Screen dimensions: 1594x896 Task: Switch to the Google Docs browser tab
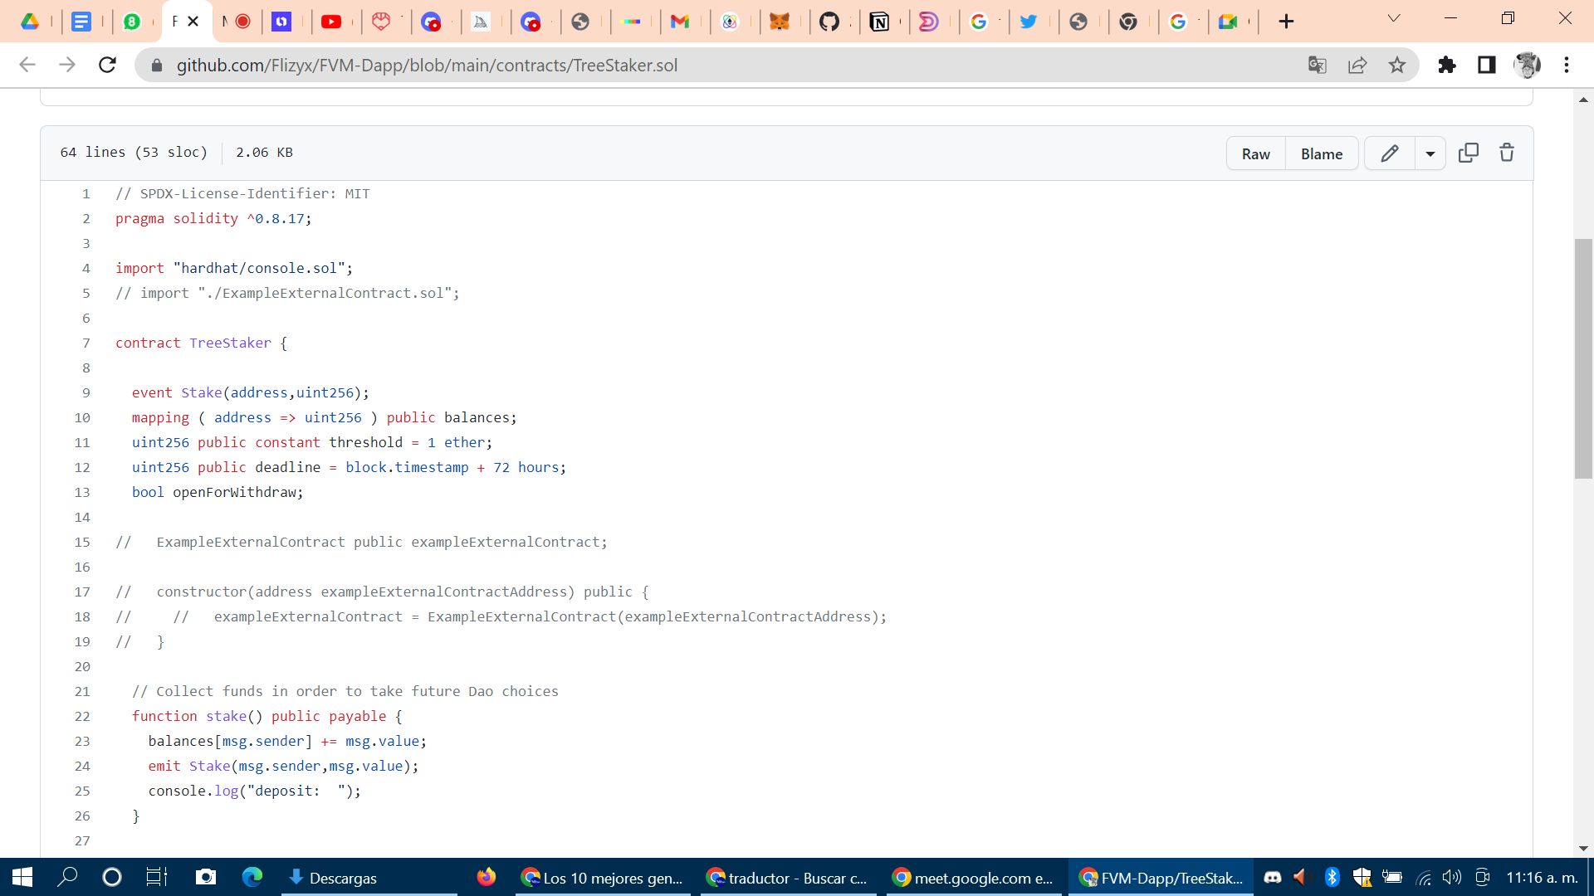[81, 22]
